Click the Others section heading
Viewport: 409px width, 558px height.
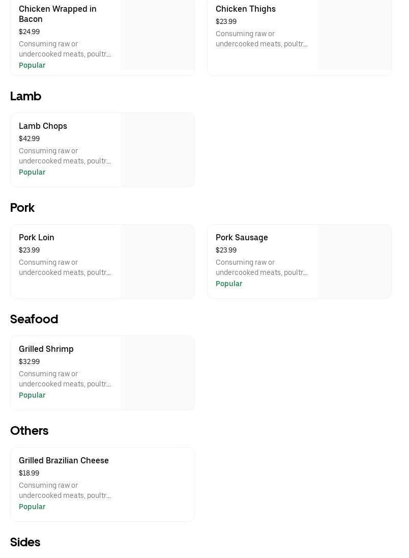[29, 431]
